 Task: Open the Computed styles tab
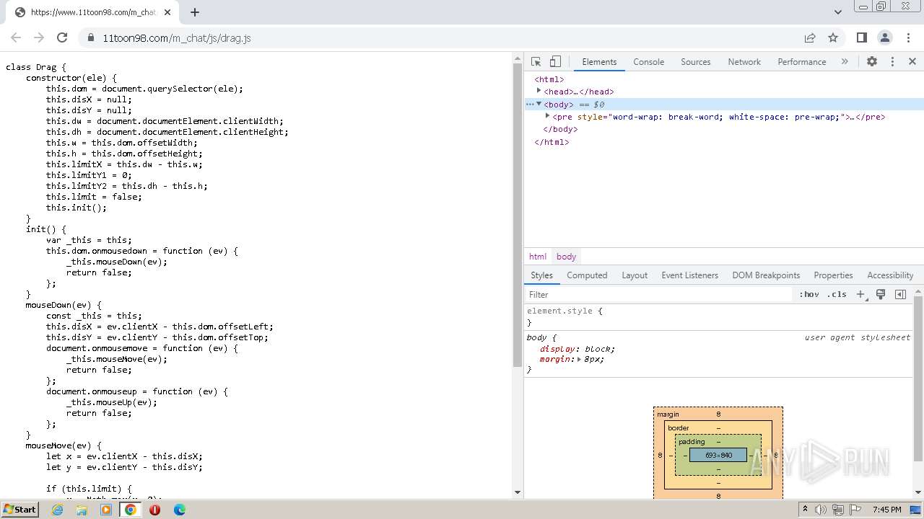point(587,275)
